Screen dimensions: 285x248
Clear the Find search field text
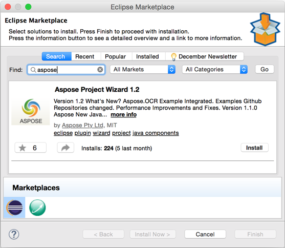point(100,70)
